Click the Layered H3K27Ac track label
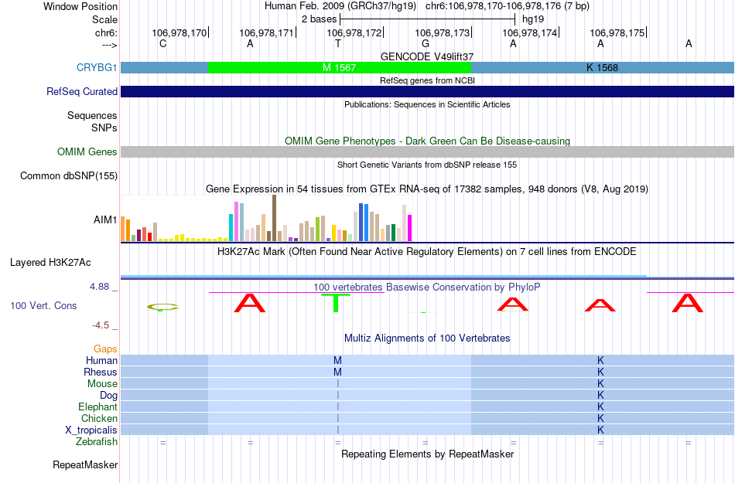Screen dimensions: 735x483 [x=50, y=263]
